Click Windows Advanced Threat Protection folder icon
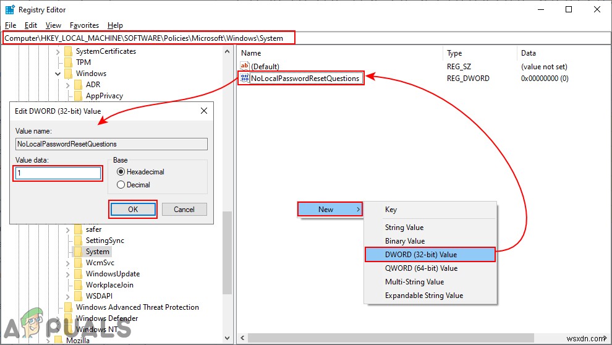 [68, 307]
